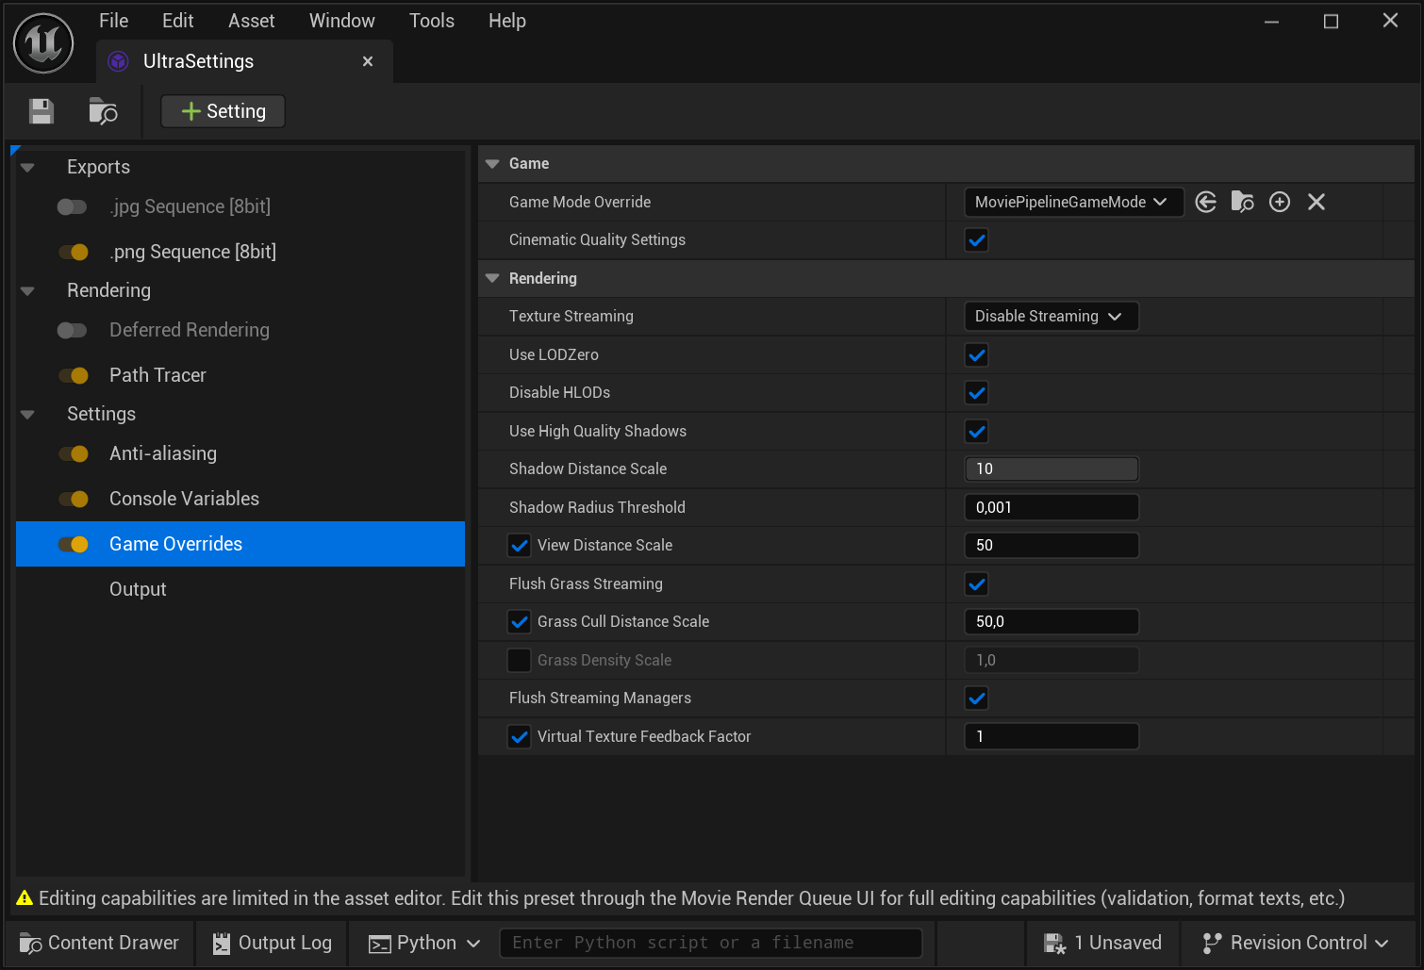
Task: Disable the Path Tracer switch
Action: [x=73, y=375]
